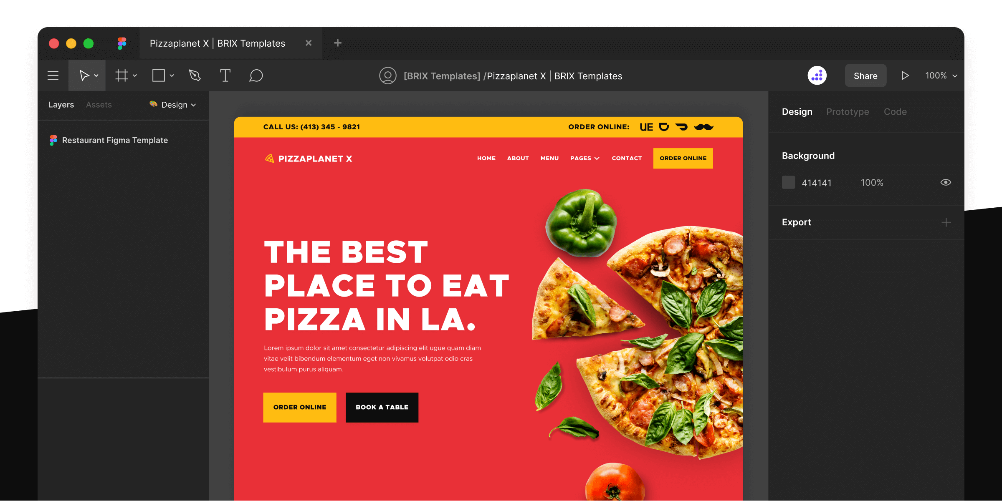Toggle Design panel active state

(x=797, y=111)
